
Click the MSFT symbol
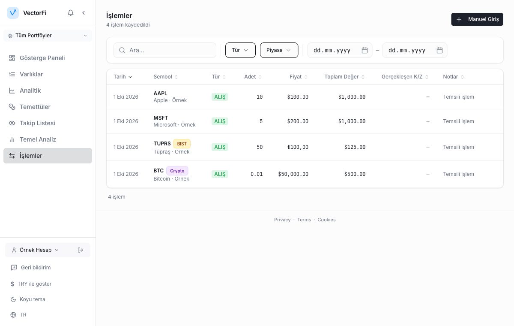[161, 118]
